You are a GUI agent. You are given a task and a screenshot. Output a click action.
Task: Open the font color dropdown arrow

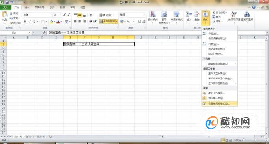[61, 22]
